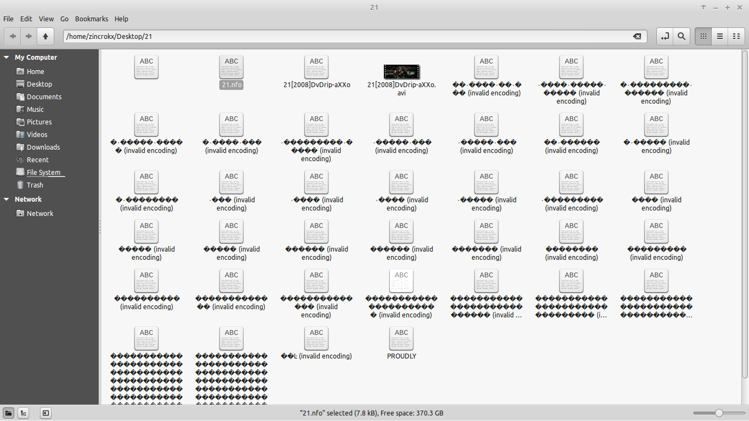Viewport: 749px width, 421px height.
Task: Go back with the left arrow button
Action: point(13,36)
